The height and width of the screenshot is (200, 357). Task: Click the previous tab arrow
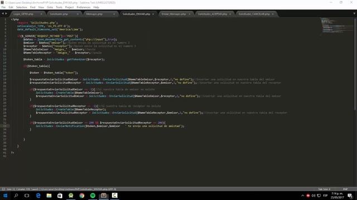point(3,14)
